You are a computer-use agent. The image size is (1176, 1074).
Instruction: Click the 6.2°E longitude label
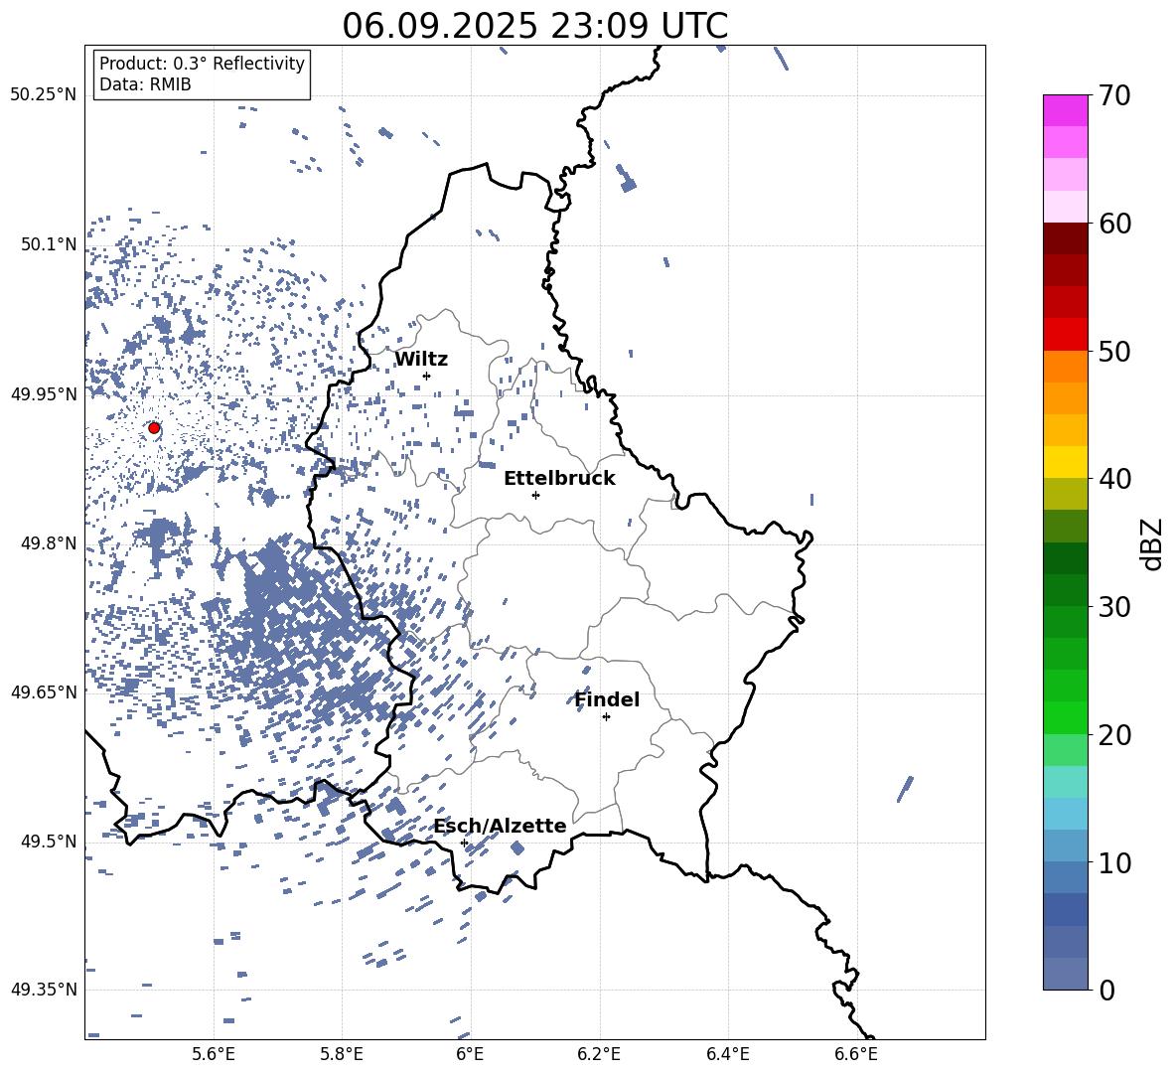click(x=599, y=1054)
